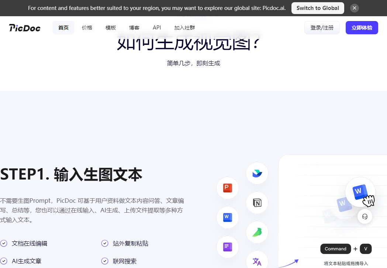The height and width of the screenshot is (268, 387).
Task: Select 加入社群 in navigation
Action: point(184,28)
